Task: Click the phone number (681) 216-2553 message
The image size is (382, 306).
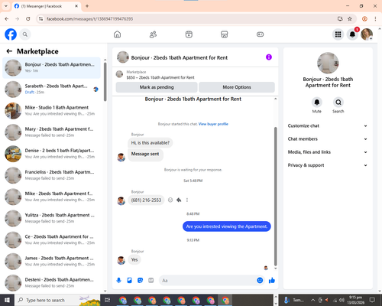Action: [x=146, y=200]
